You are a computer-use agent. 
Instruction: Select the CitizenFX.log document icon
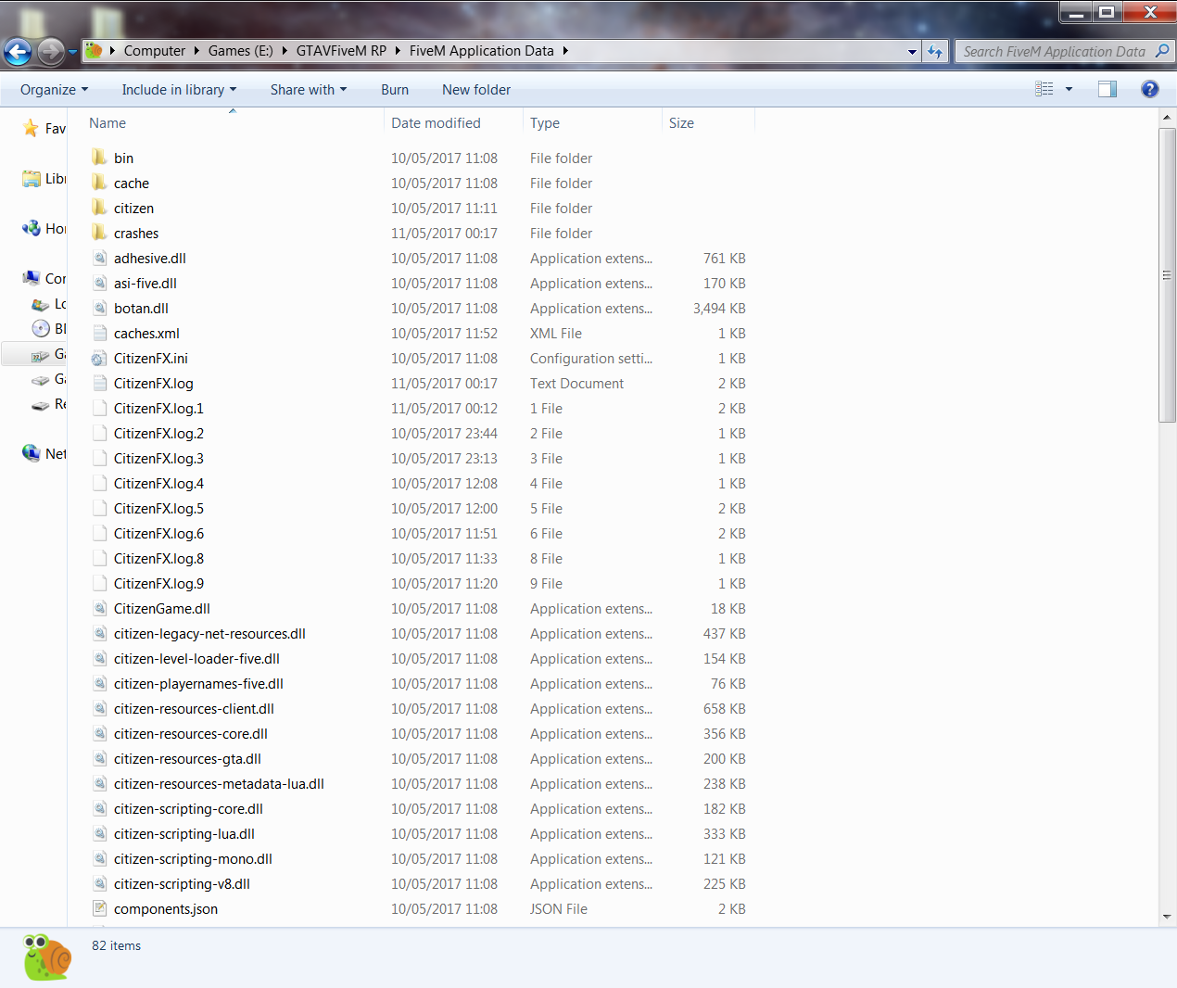pyautogui.click(x=99, y=383)
